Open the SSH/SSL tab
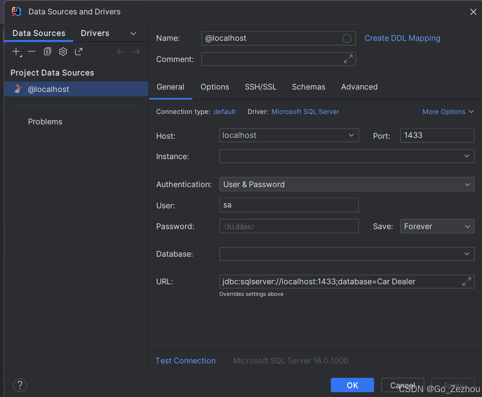482x397 pixels. pyautogui.click(x=260, y=87)
